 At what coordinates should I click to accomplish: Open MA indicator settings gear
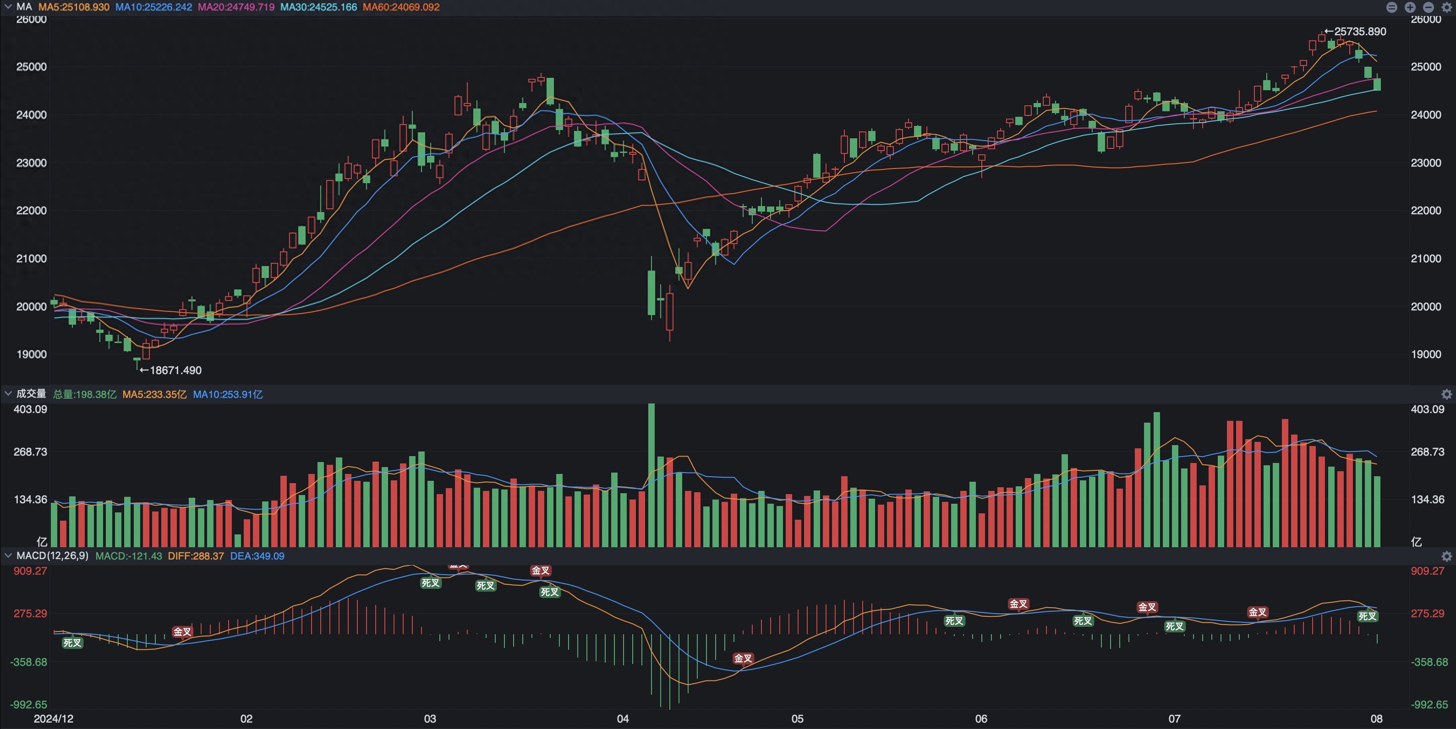click(1446, 7)
